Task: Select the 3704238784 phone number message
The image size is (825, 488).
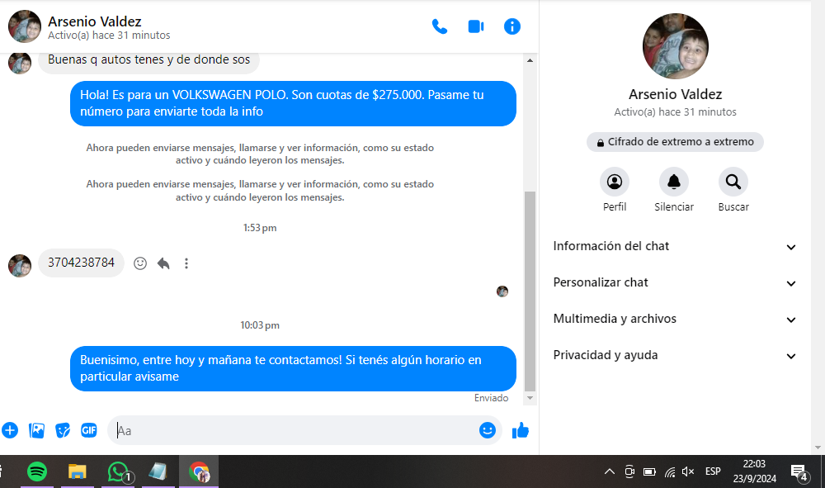Action: coord(81,263)
